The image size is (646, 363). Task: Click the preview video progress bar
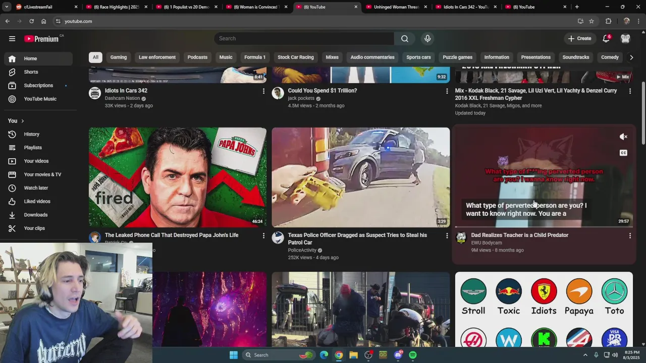(544, 226)
